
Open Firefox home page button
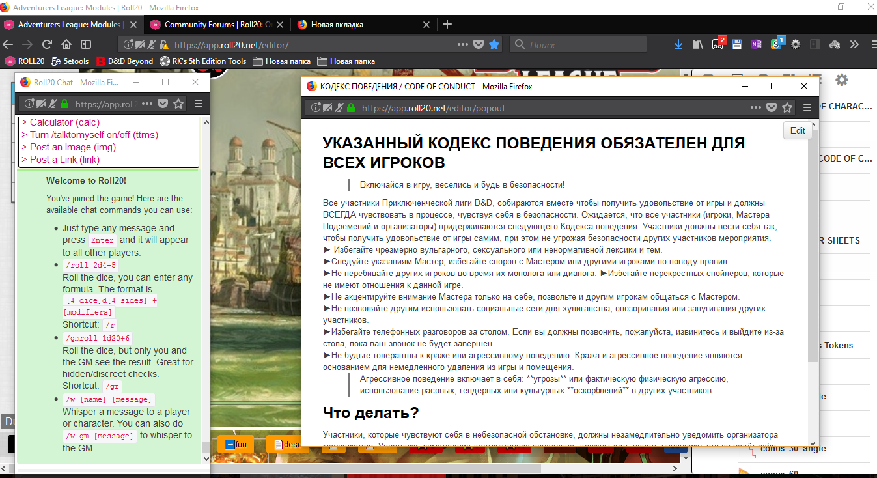[66, 44]
